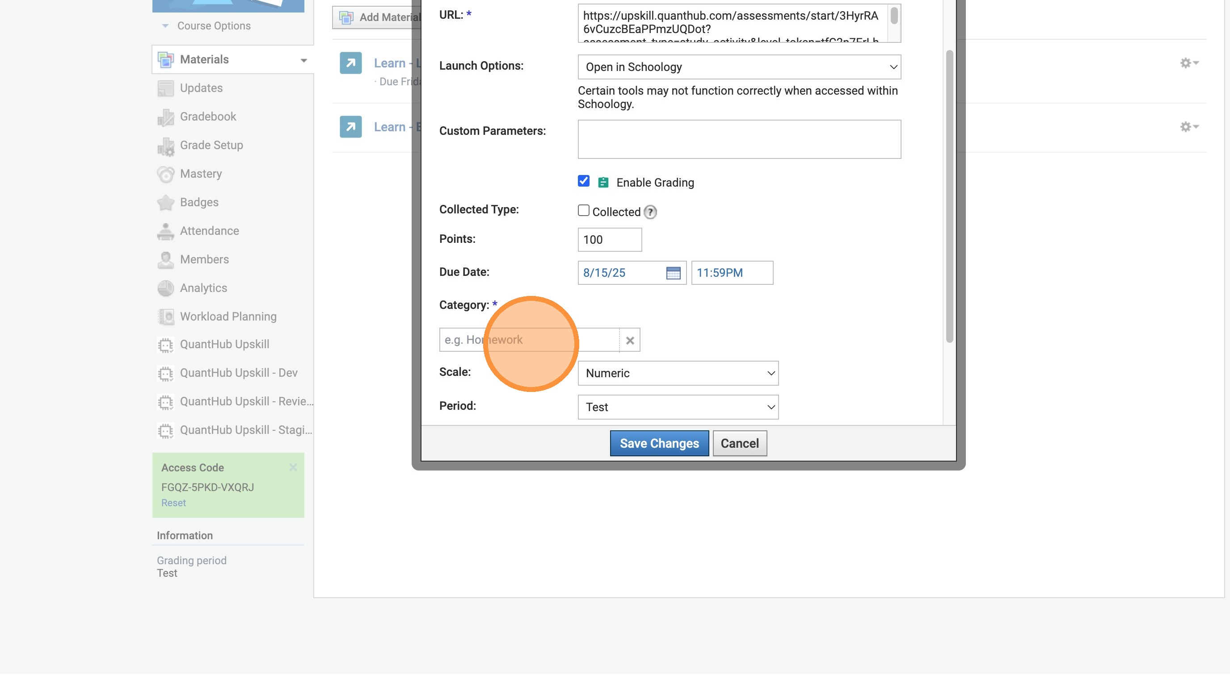The image size is (1230, 687).
Task: Clear the Category field with the X icon
Action: 629,341
